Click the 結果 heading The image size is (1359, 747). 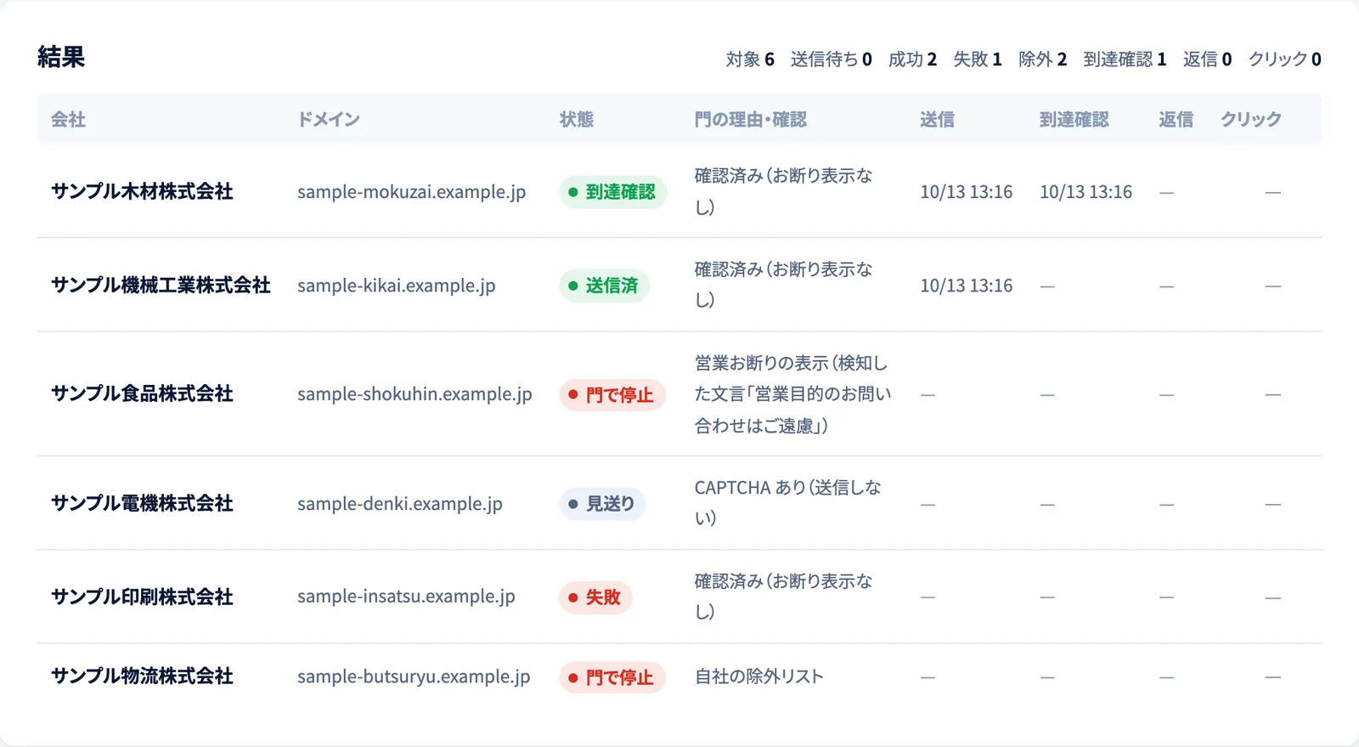[61, 57]
